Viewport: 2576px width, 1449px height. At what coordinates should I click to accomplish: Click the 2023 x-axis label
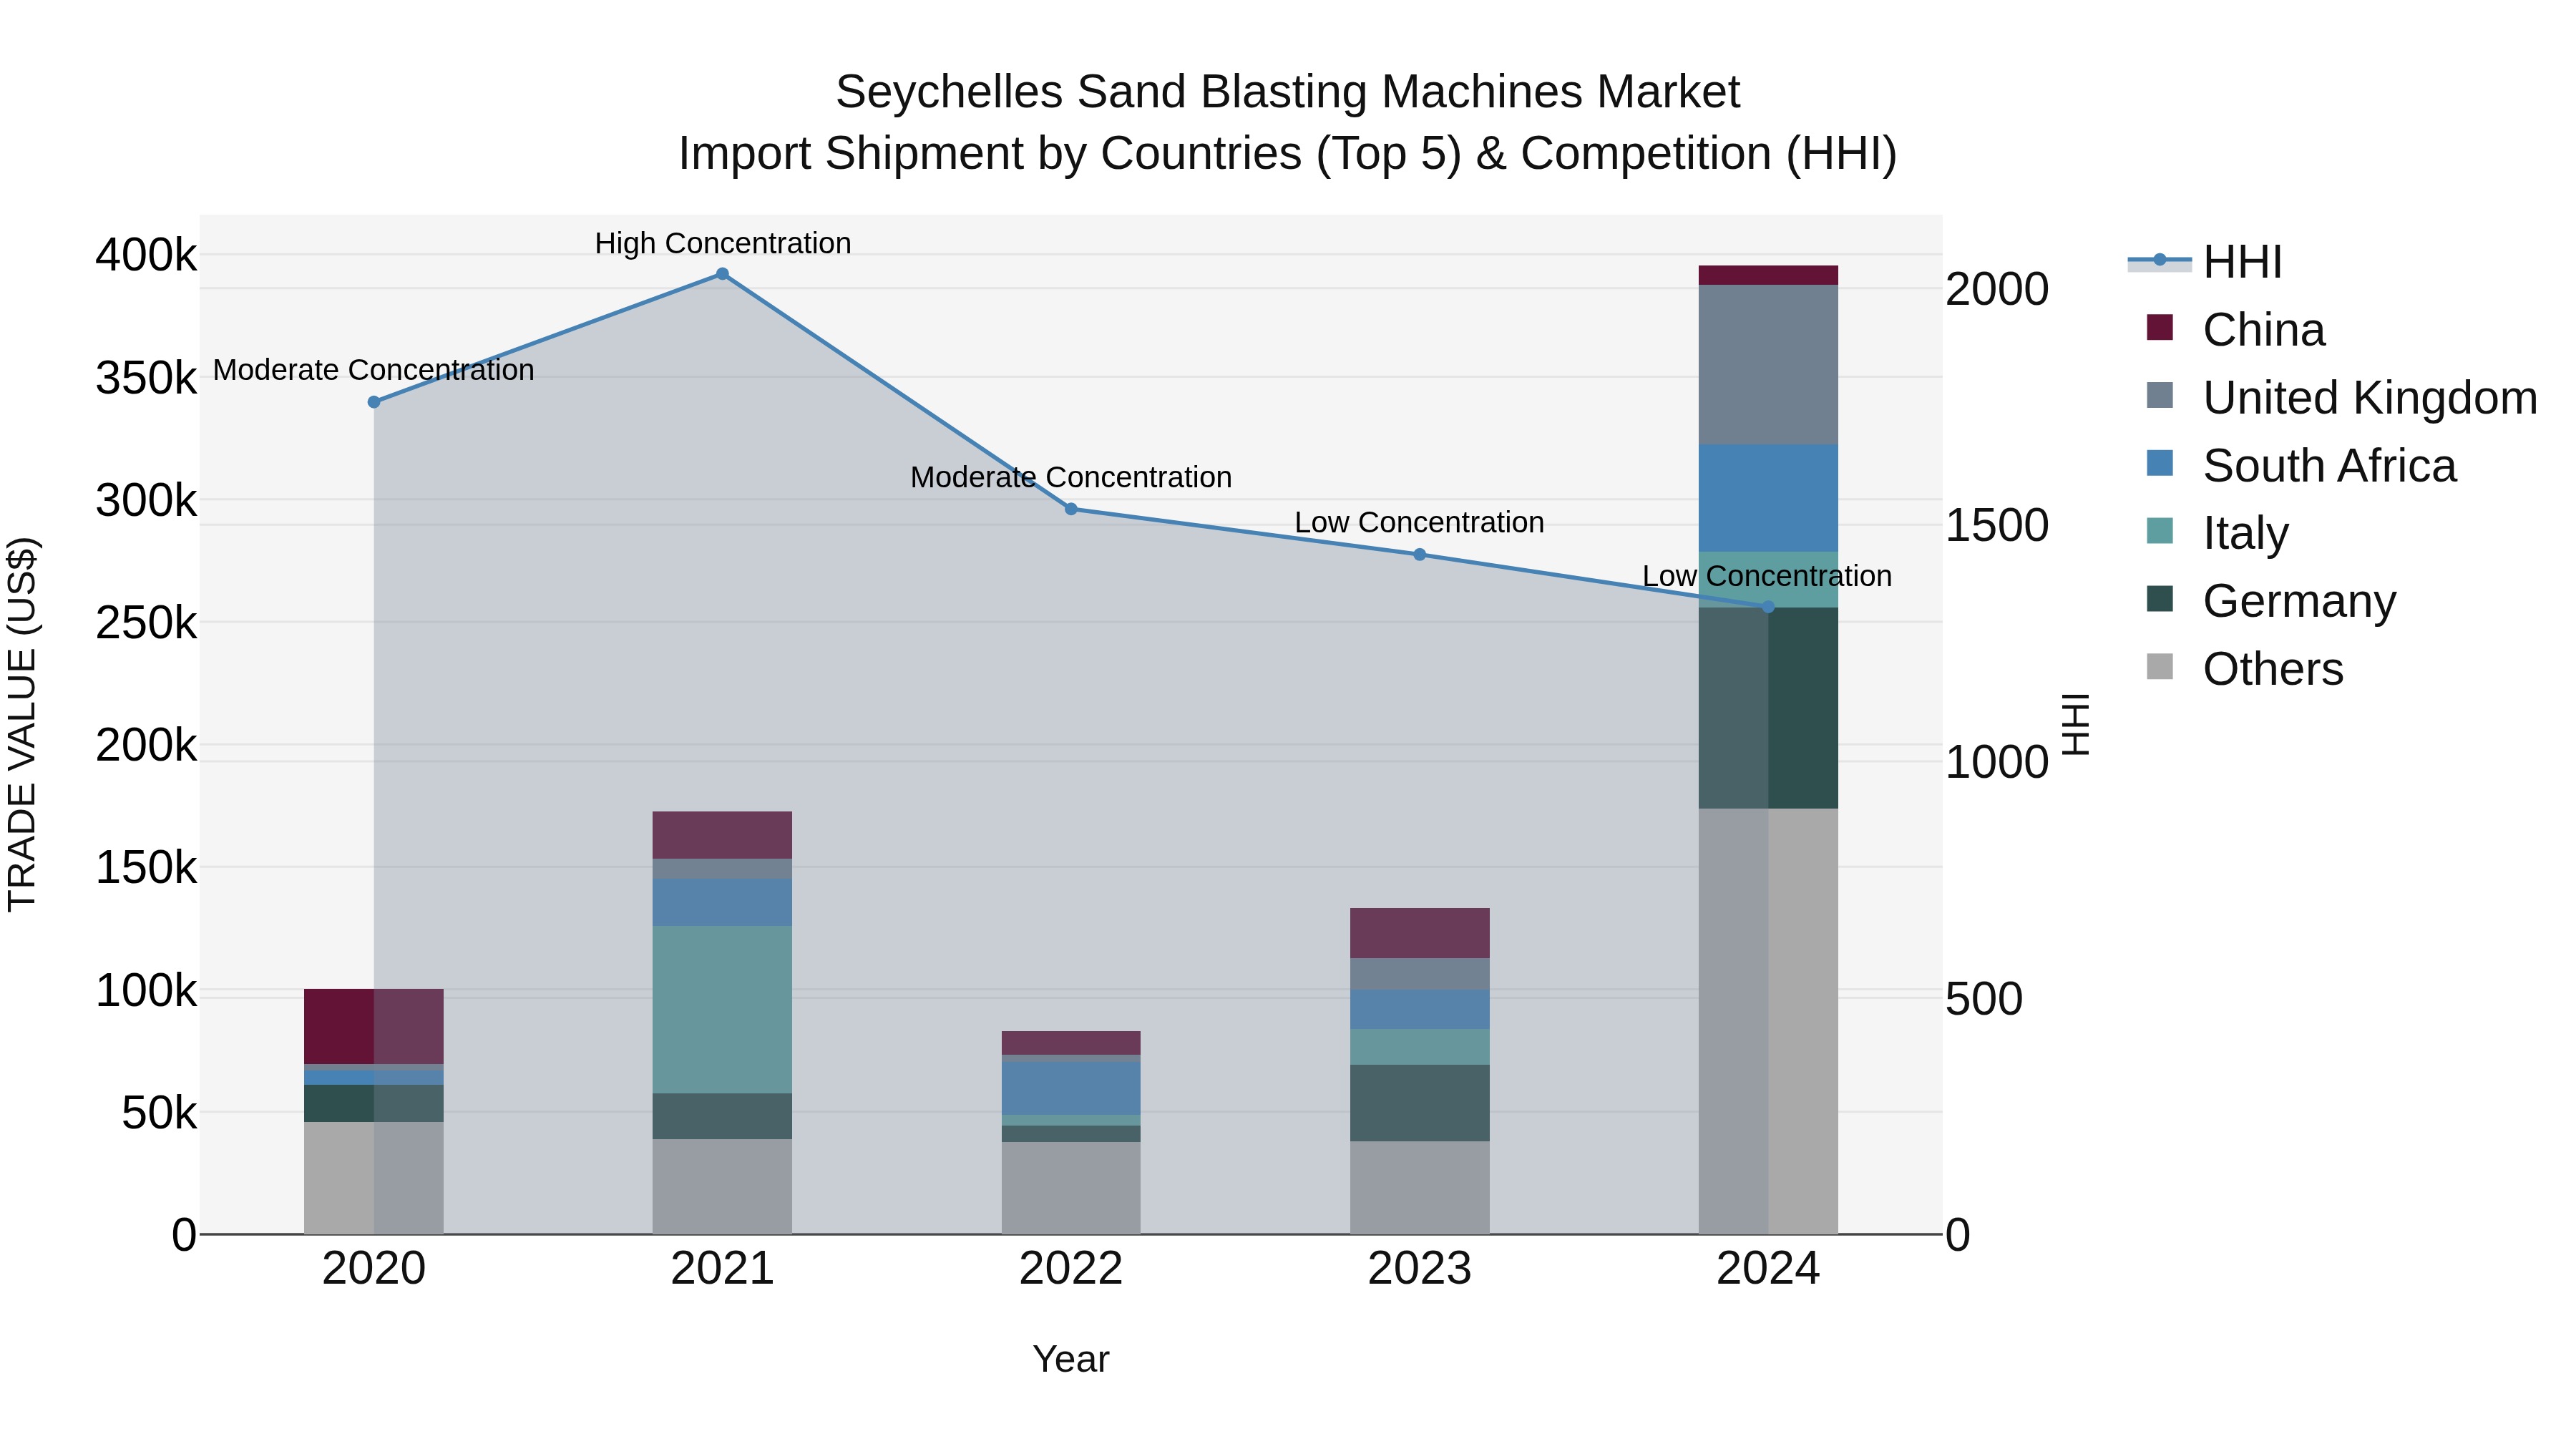tap(1419, 1269)
